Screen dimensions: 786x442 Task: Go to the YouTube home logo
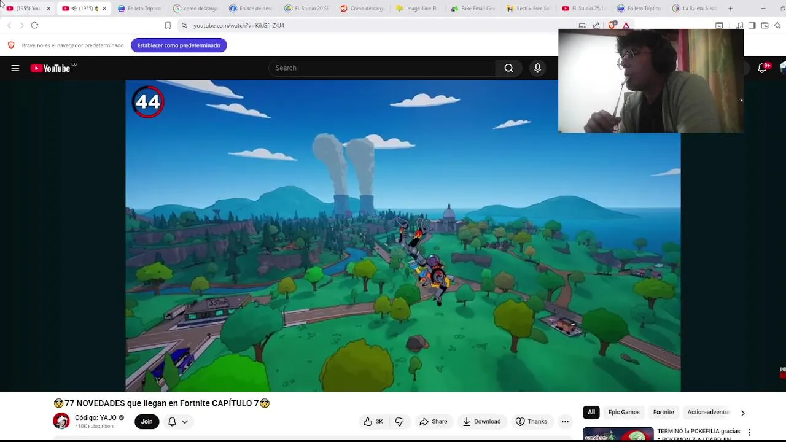click(x=52, y=68)
